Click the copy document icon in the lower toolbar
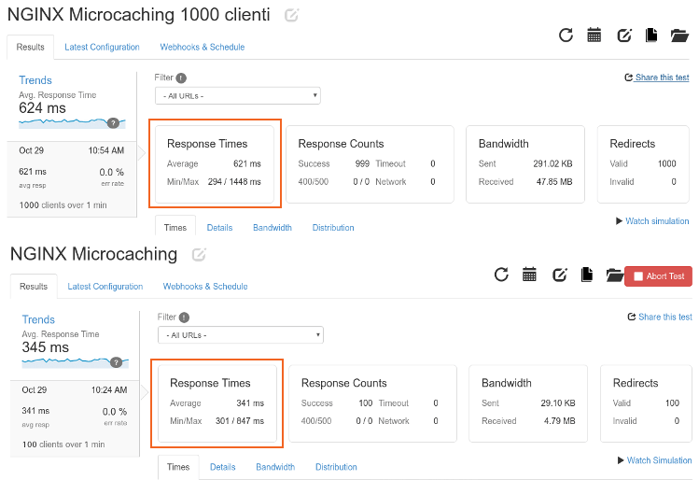The height and width of the screenshot is (480, 699). point(587,275)
